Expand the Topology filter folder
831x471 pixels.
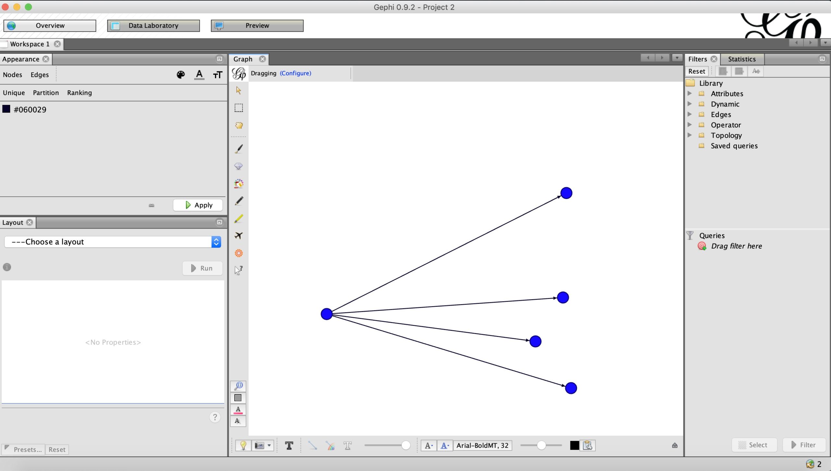pyautogui.click(x=690, y=135)
